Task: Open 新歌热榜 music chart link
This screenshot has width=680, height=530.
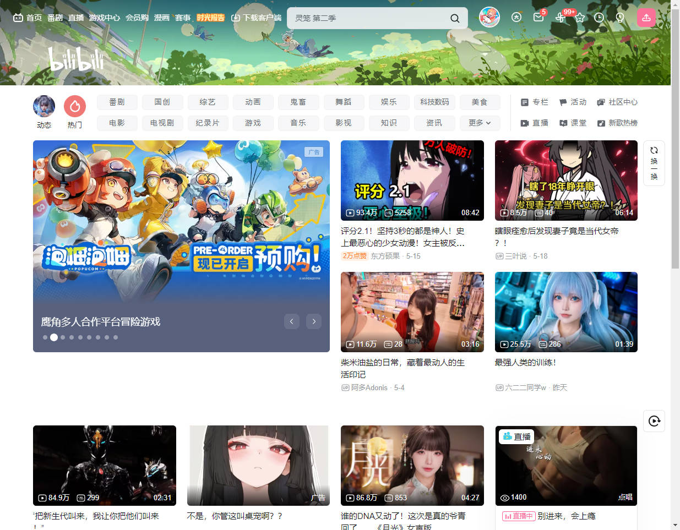Action: click(x=617, y=123)
